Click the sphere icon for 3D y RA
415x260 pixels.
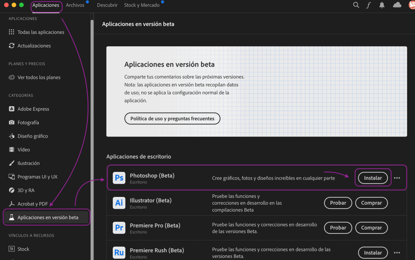11,190
